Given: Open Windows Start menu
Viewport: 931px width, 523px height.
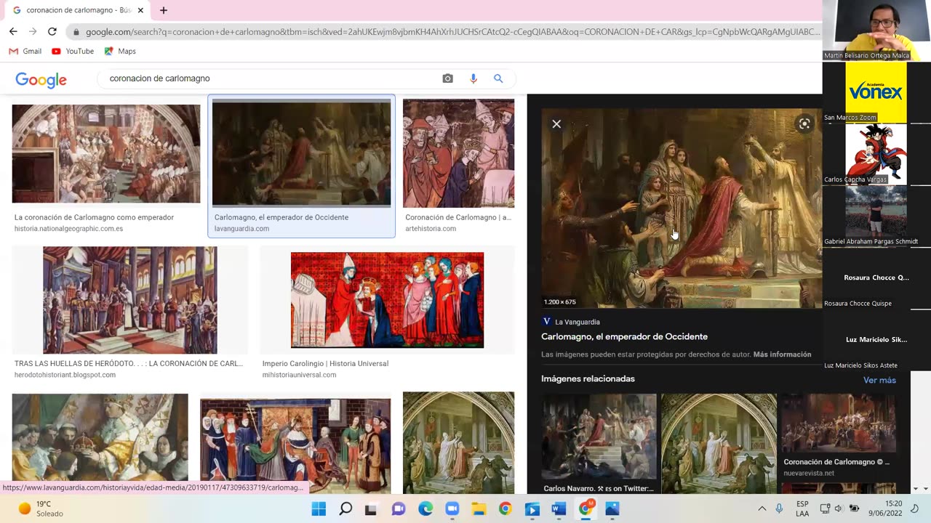Looking at the screenshot, I should point(319,509).
